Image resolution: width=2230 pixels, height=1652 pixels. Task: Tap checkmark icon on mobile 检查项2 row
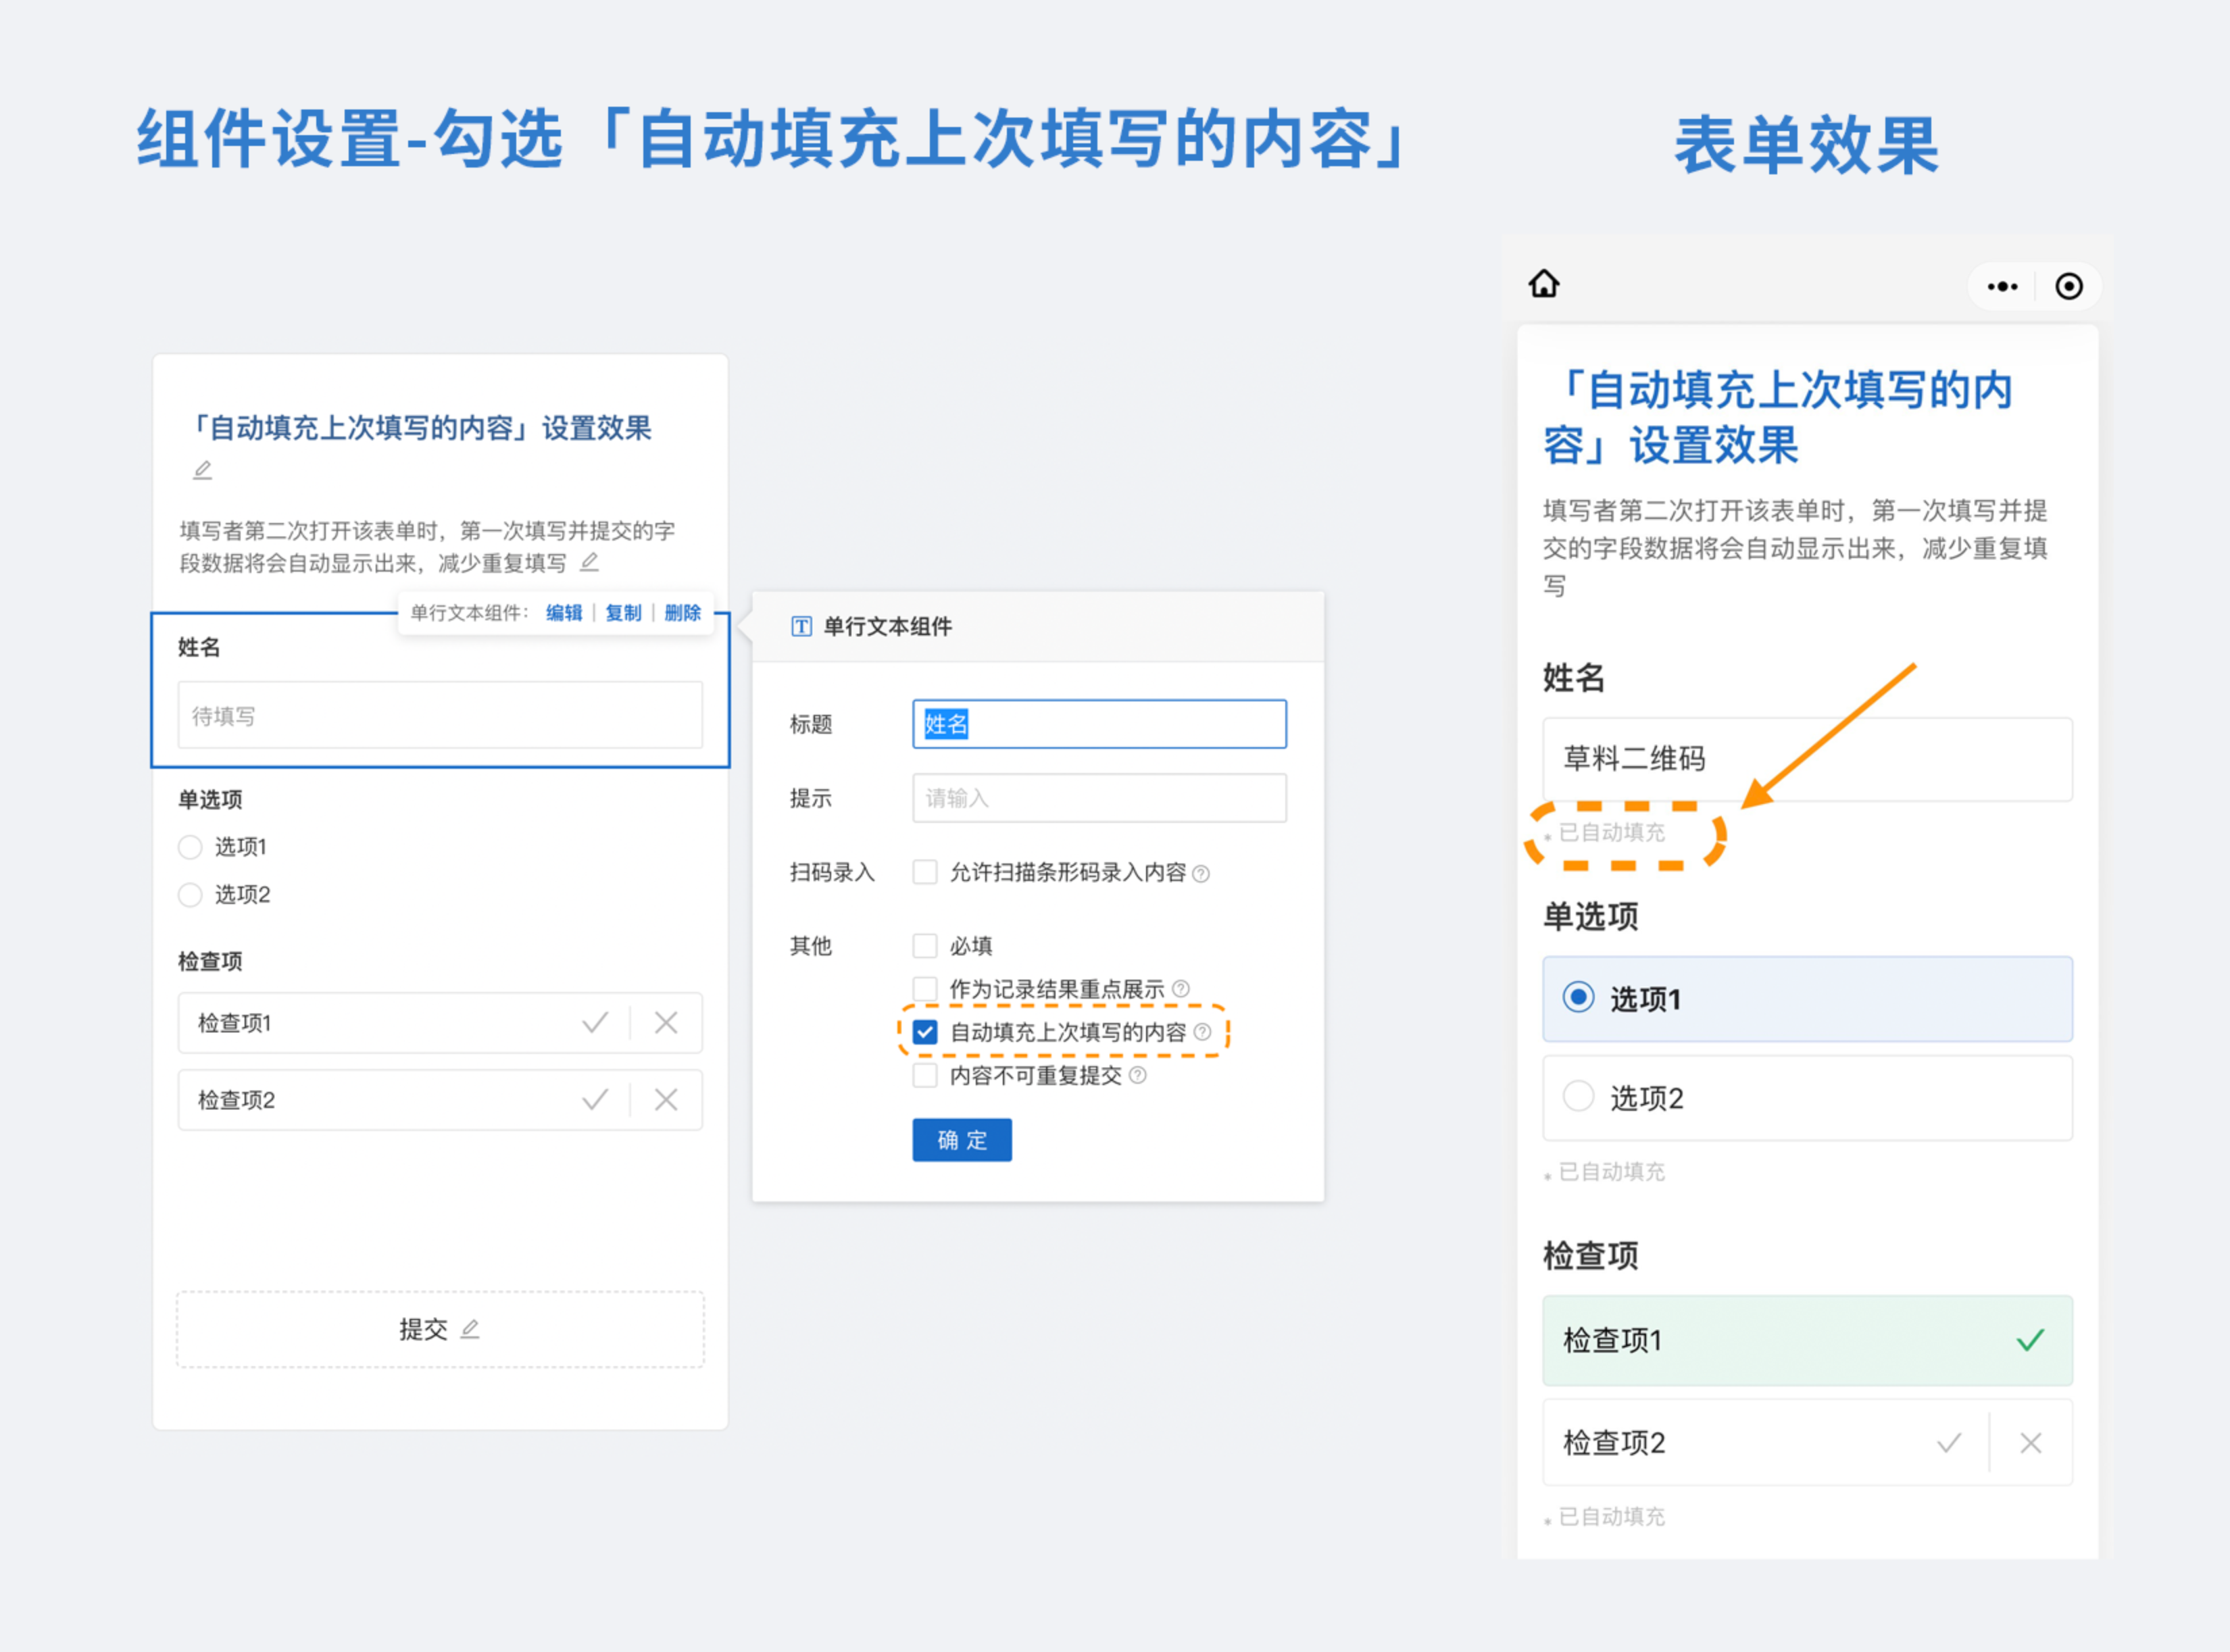(1949, 1443)
